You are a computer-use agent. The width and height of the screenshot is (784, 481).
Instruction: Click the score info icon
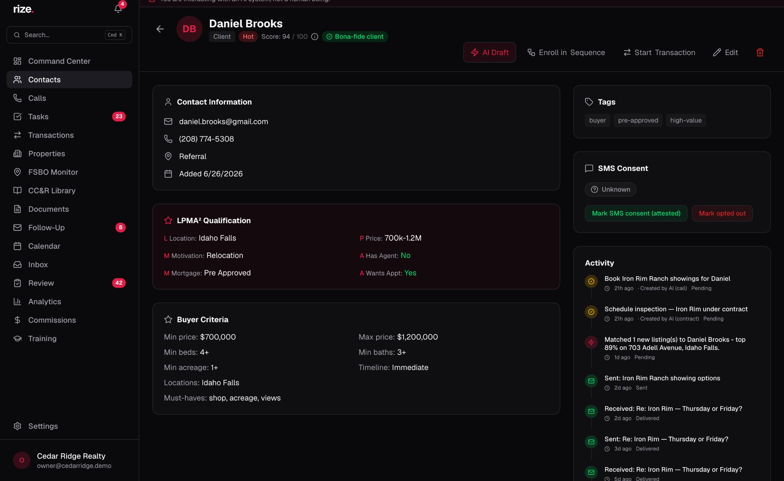[x=314, y=37]
